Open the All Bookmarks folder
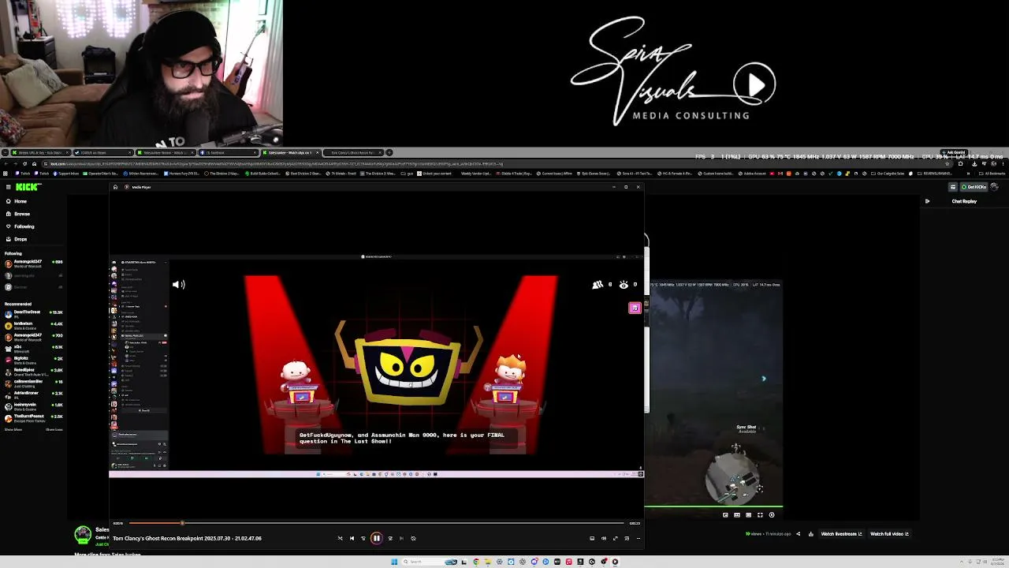Viewport: 1009px width, 568px height. pyautogui.click(x=993, y=174)
